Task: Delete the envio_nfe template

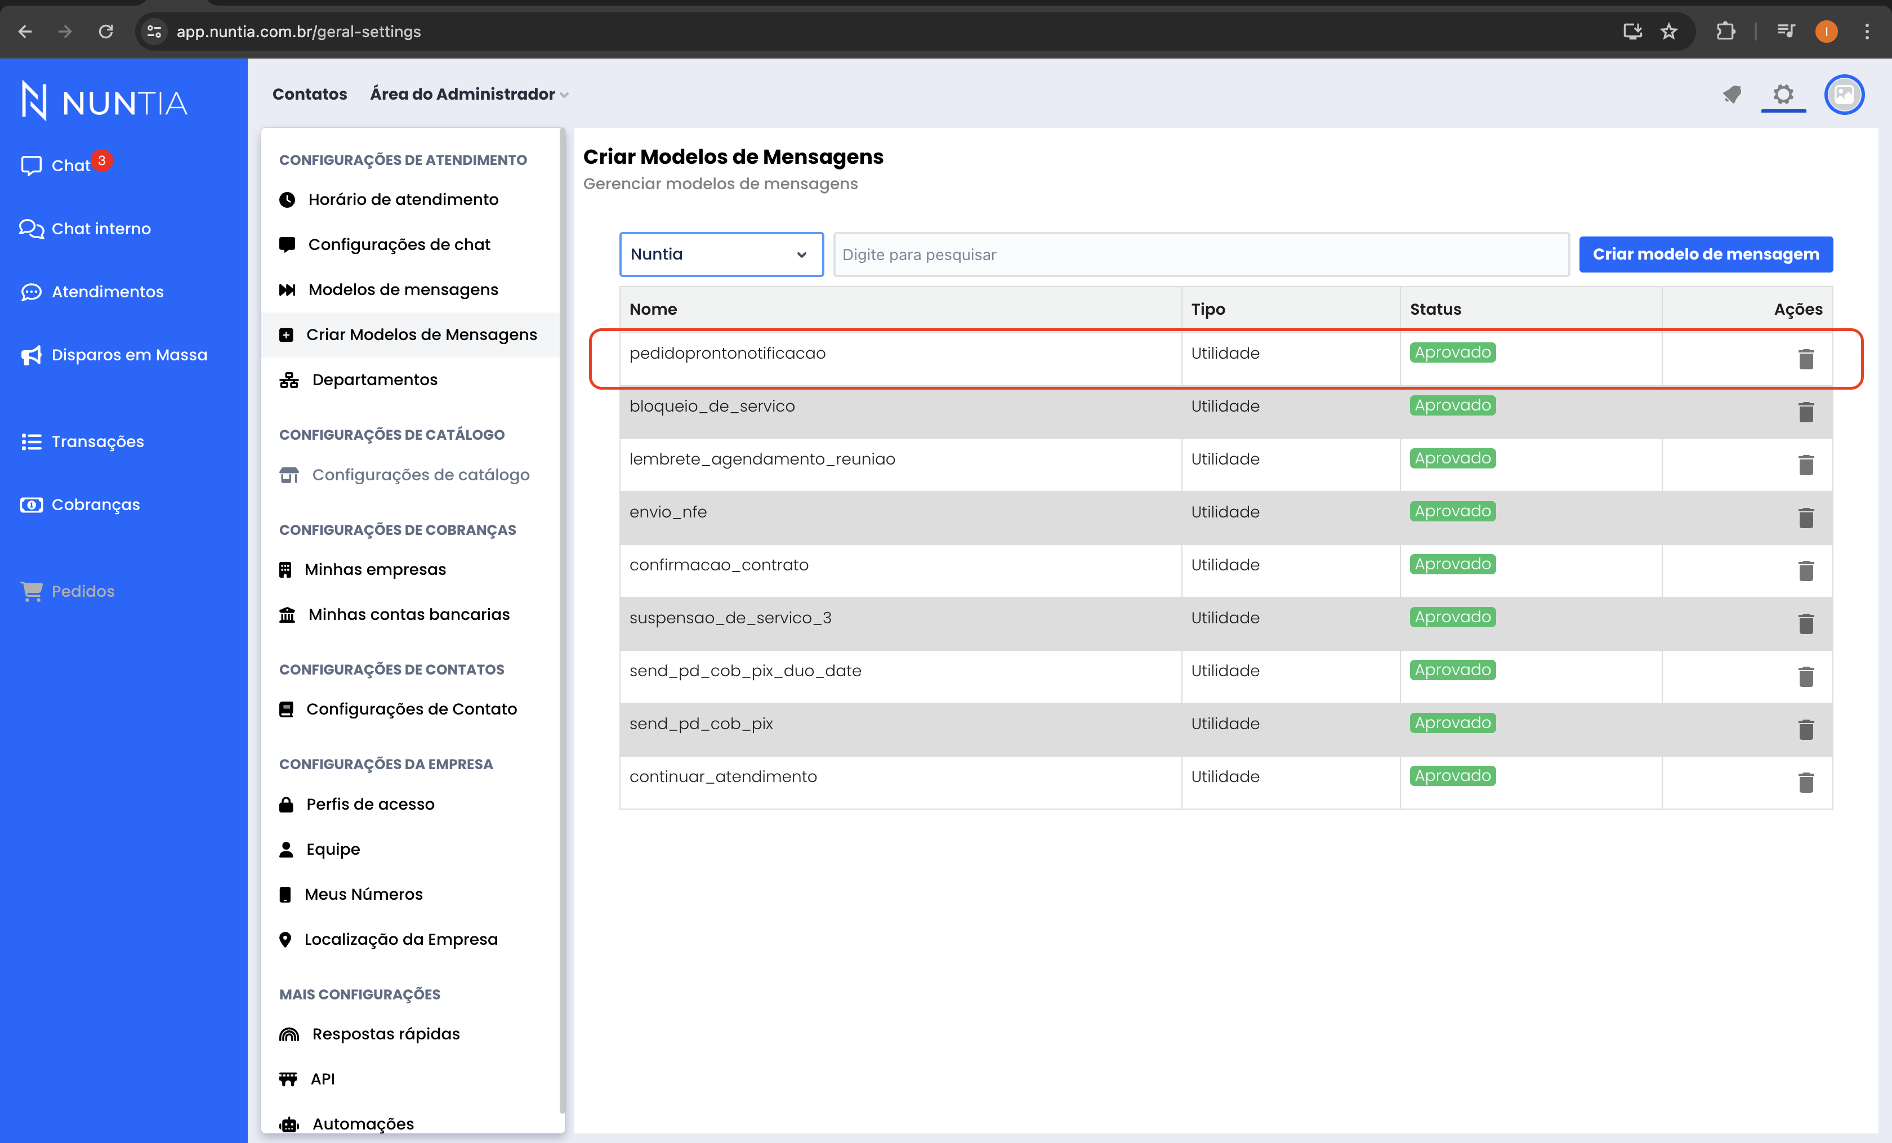Action: [1806, 517]
